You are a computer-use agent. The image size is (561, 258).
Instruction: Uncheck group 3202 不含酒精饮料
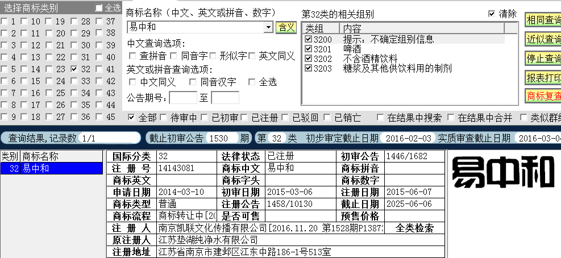309,59
